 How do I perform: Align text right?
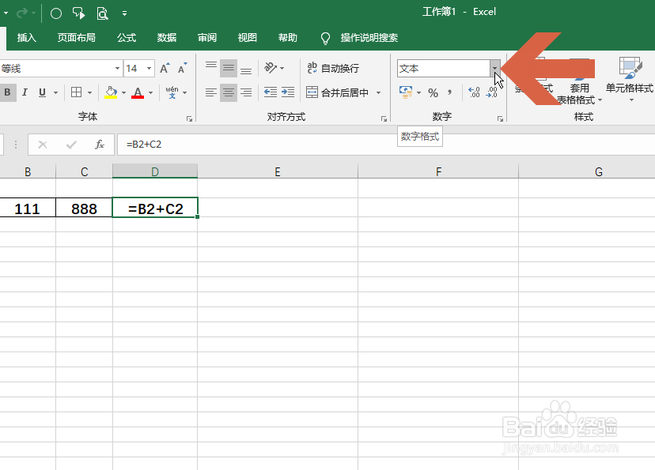click(246, 92)
